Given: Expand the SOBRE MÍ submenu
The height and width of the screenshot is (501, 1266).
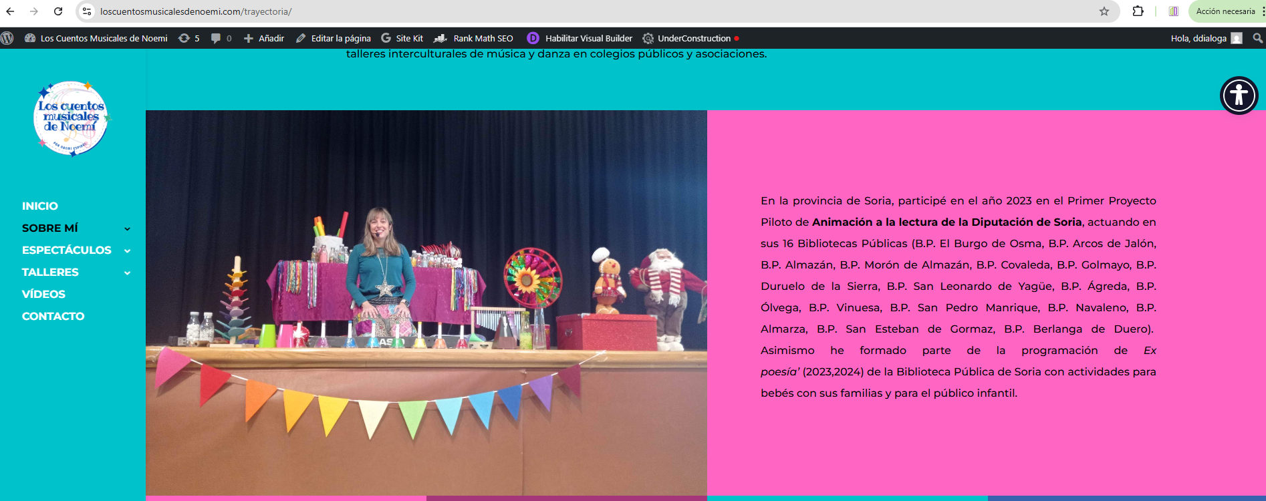Looking at the screenshot, I should (127, 228).
